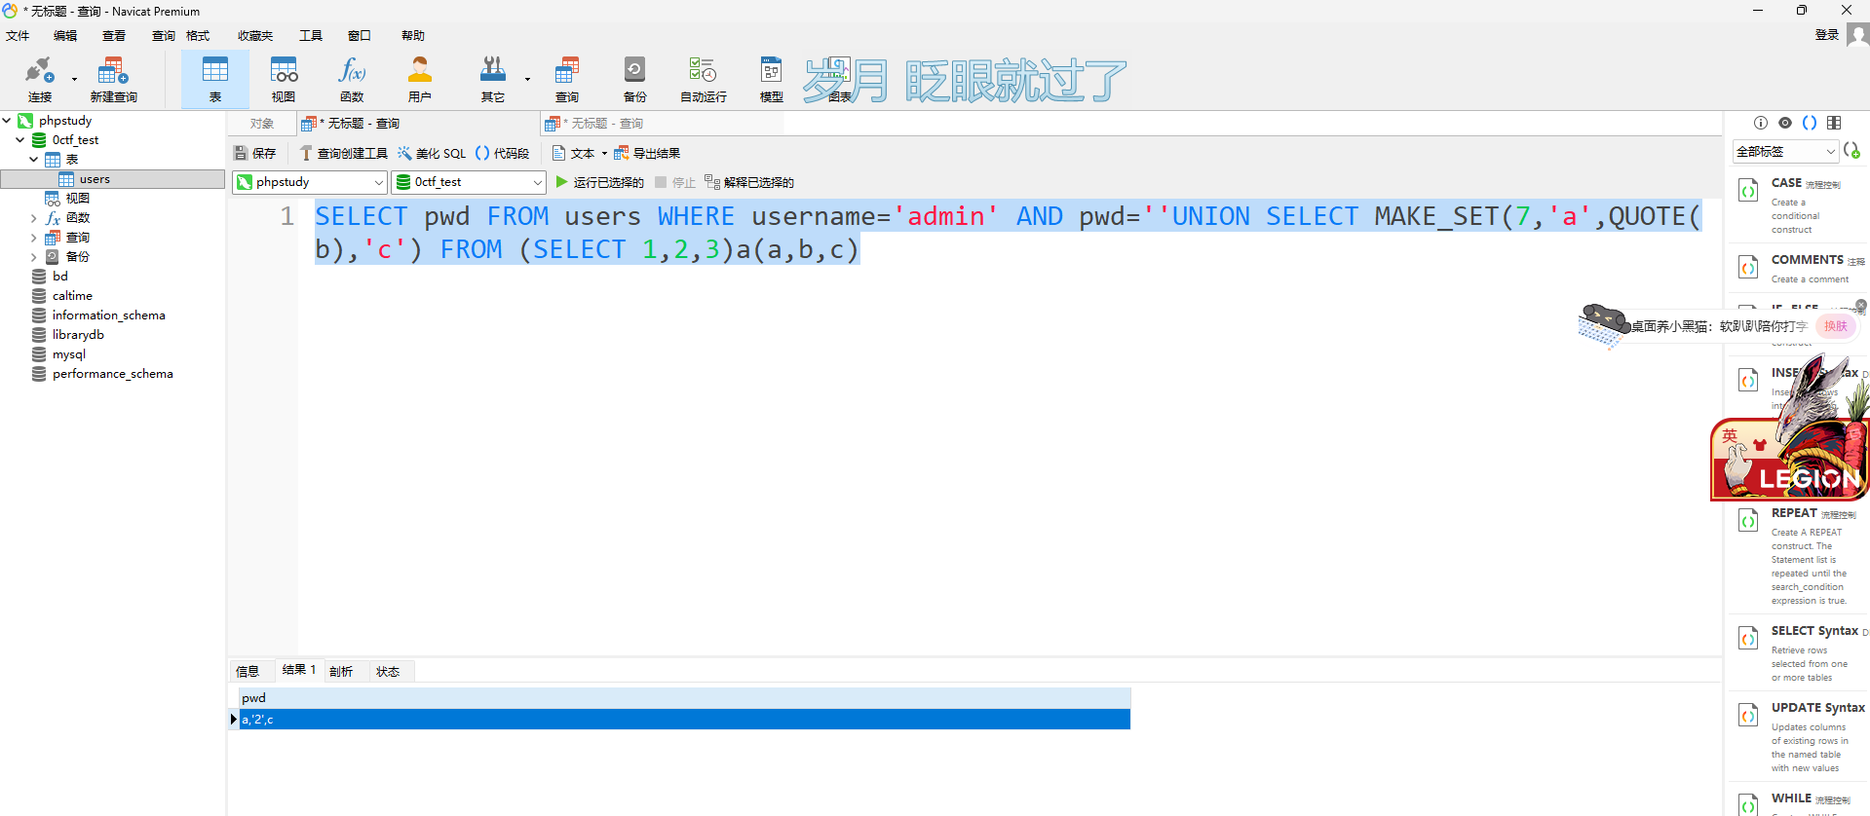The height and width of the screenshot is (816, 1870).
Task: Expand the 函数 node in tree
Action: (x=34, y=218)
